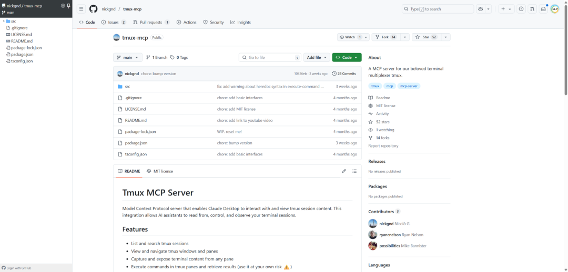Open package.json in sidebar tree
This screenshot has height=272, width=568.
[22, 54]
